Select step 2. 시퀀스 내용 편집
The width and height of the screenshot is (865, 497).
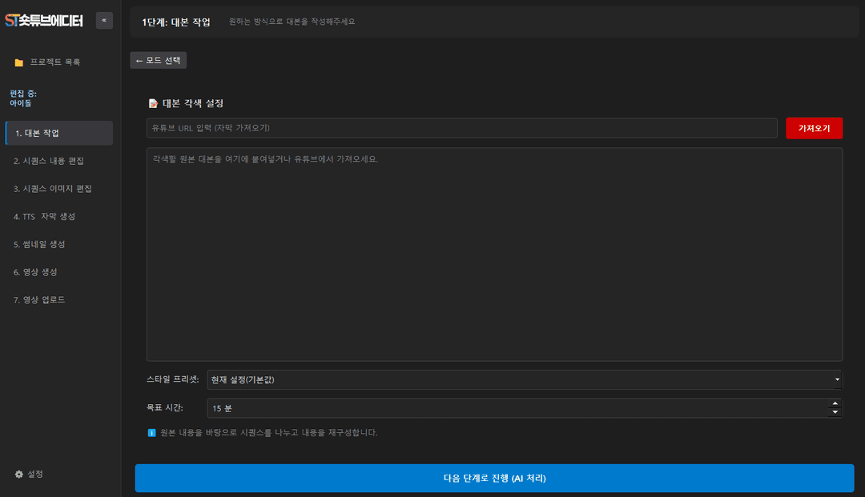tap(50, 160)
